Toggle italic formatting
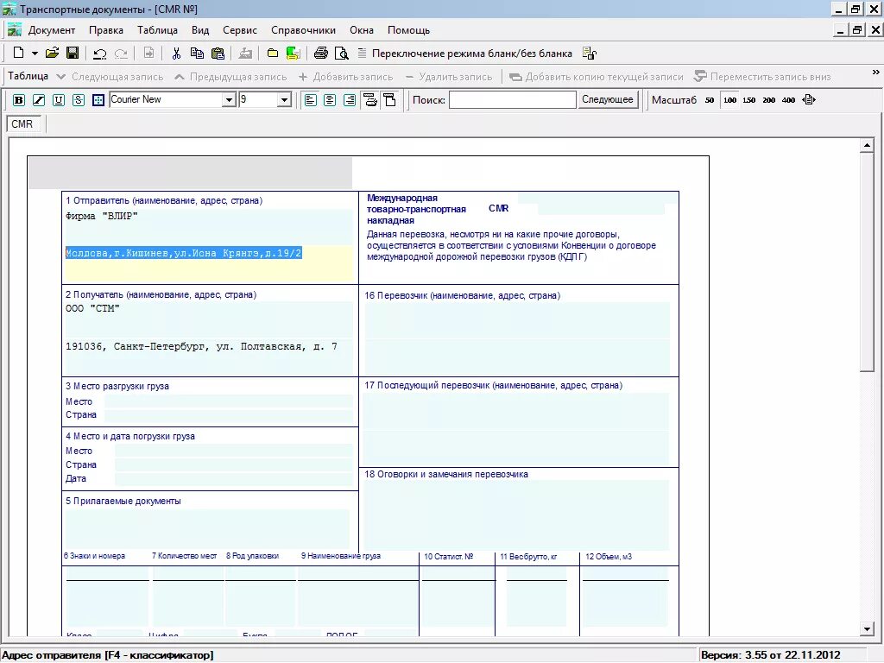Image resolution: width=884 pixels, height=663 pixels. click(x=38, y=100)
